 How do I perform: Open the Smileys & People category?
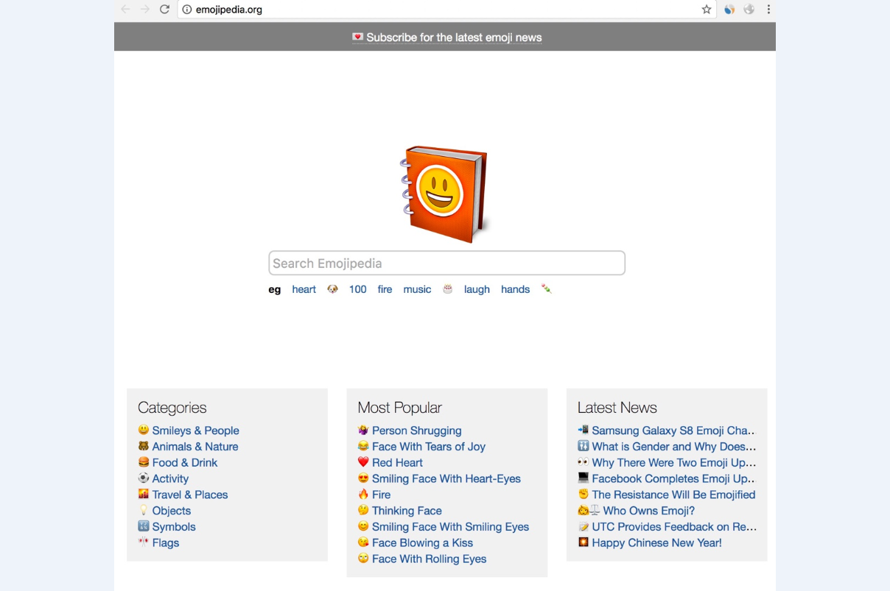[195, 431]
